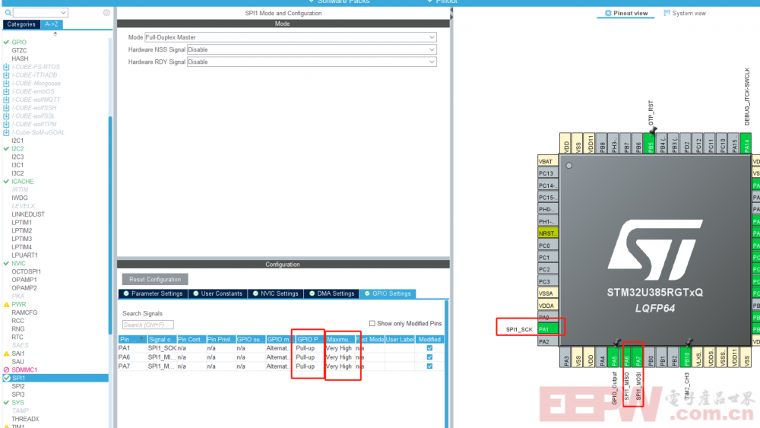Image resolution: width=760 pixels, height=428 pixels.
Task: Select OCTOSPI1 in the peripheral list
Action: coord(26,271)
